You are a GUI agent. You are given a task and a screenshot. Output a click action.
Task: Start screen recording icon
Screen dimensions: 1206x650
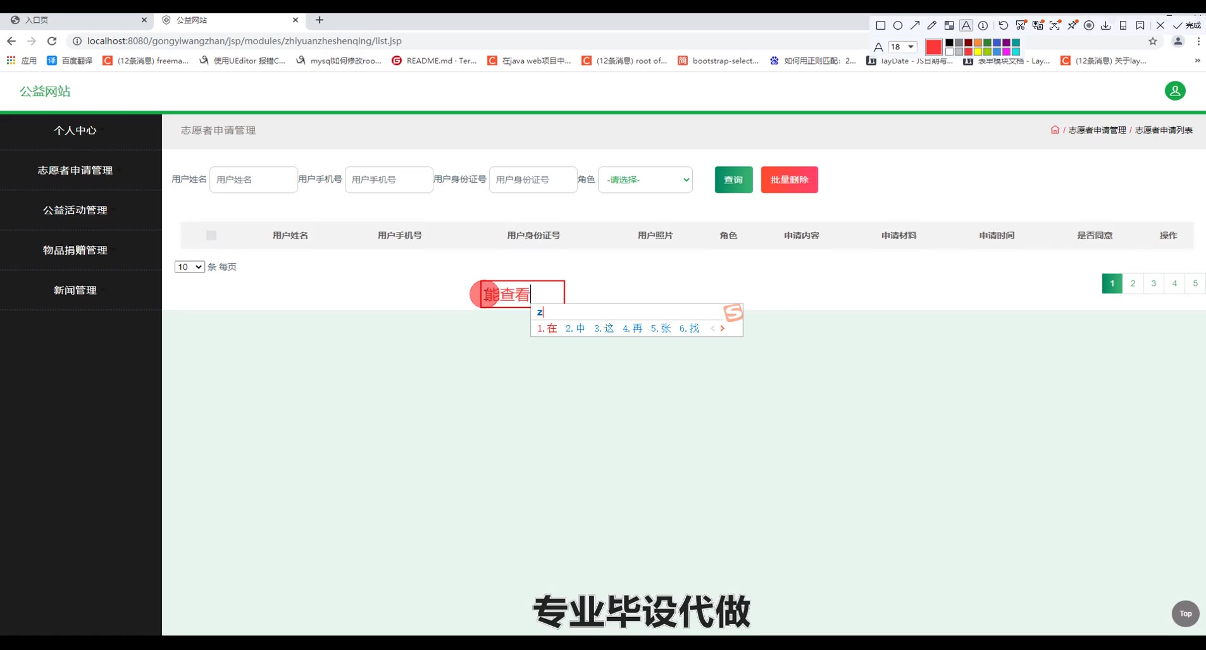(x=1089, y=25)
